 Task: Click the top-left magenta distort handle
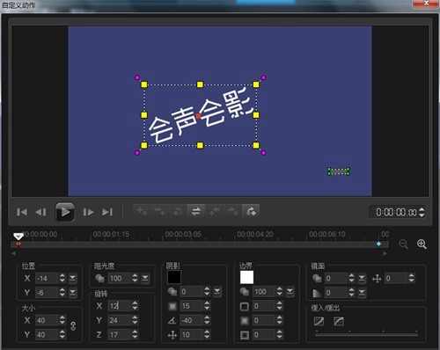(x=137, y=77)
